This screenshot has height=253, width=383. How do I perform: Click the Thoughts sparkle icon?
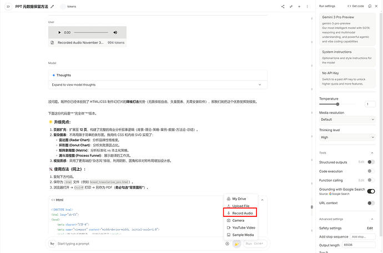click(54, 75)
